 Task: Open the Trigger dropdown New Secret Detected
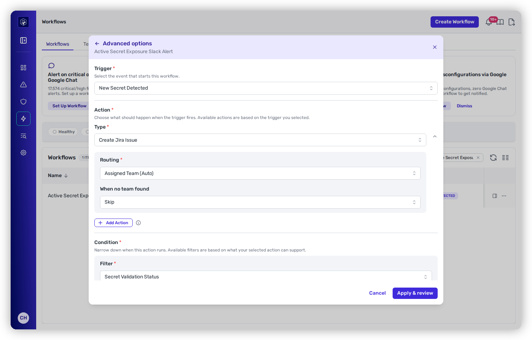coord(266,88)
